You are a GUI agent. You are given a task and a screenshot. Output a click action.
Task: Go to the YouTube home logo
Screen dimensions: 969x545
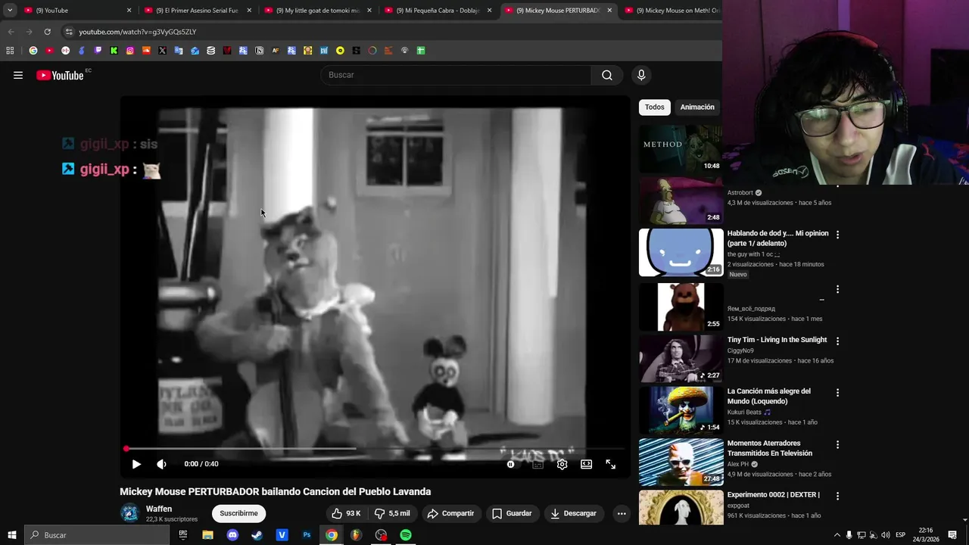pos(60,75)
